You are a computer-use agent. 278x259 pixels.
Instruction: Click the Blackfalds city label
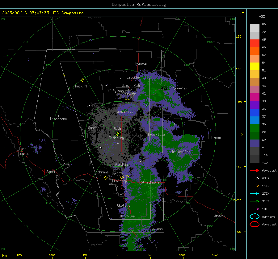coord(131,85)
